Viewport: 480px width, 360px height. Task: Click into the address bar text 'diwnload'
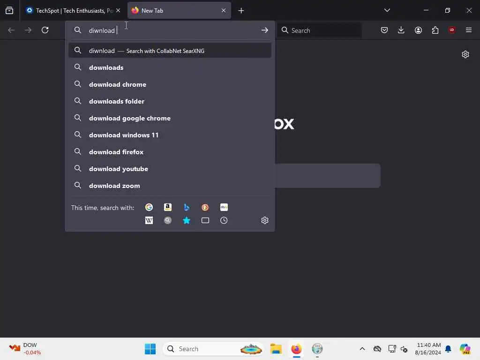pyautogui.click(x=102, y=30)
